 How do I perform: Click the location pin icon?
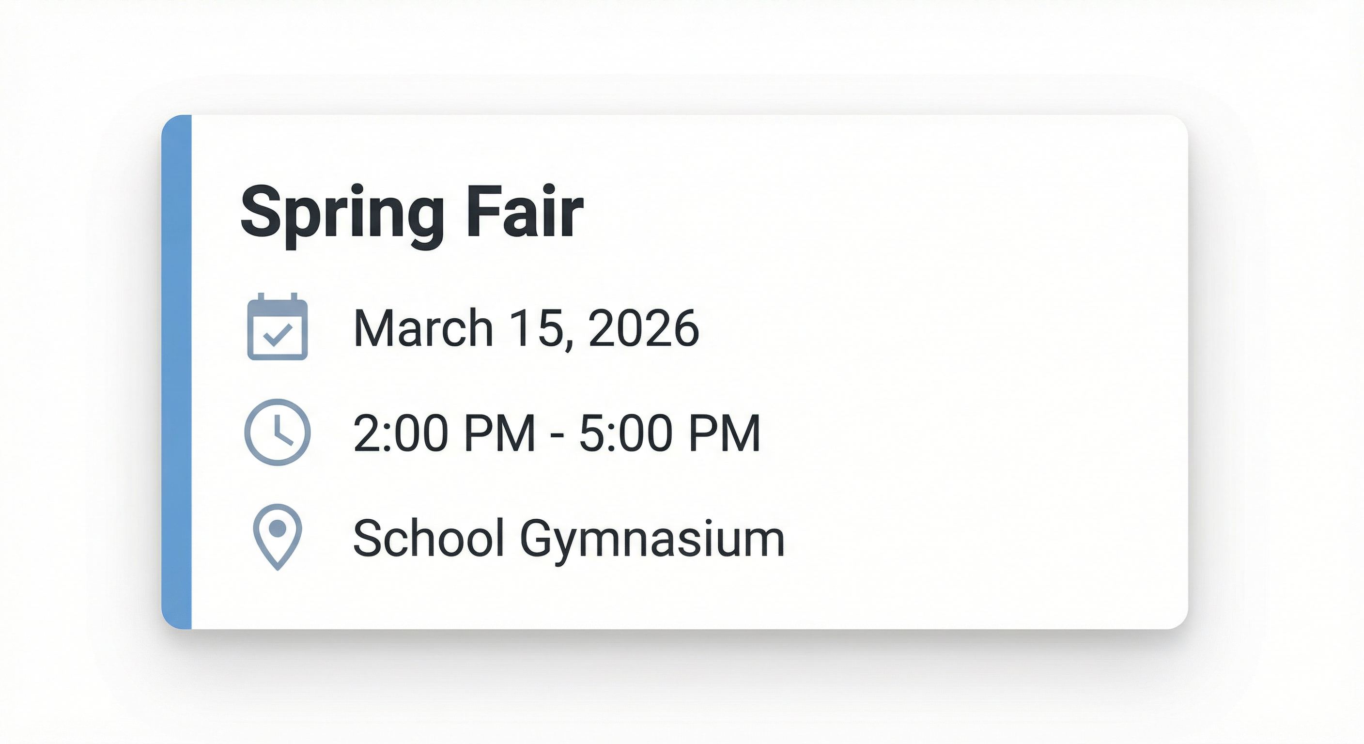tap(278, 536)
